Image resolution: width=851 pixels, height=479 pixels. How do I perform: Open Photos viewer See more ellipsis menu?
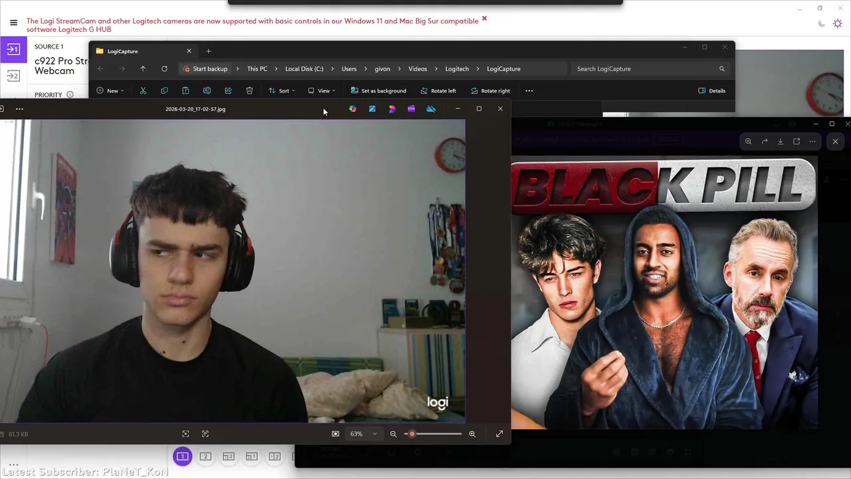coord(19,109)
